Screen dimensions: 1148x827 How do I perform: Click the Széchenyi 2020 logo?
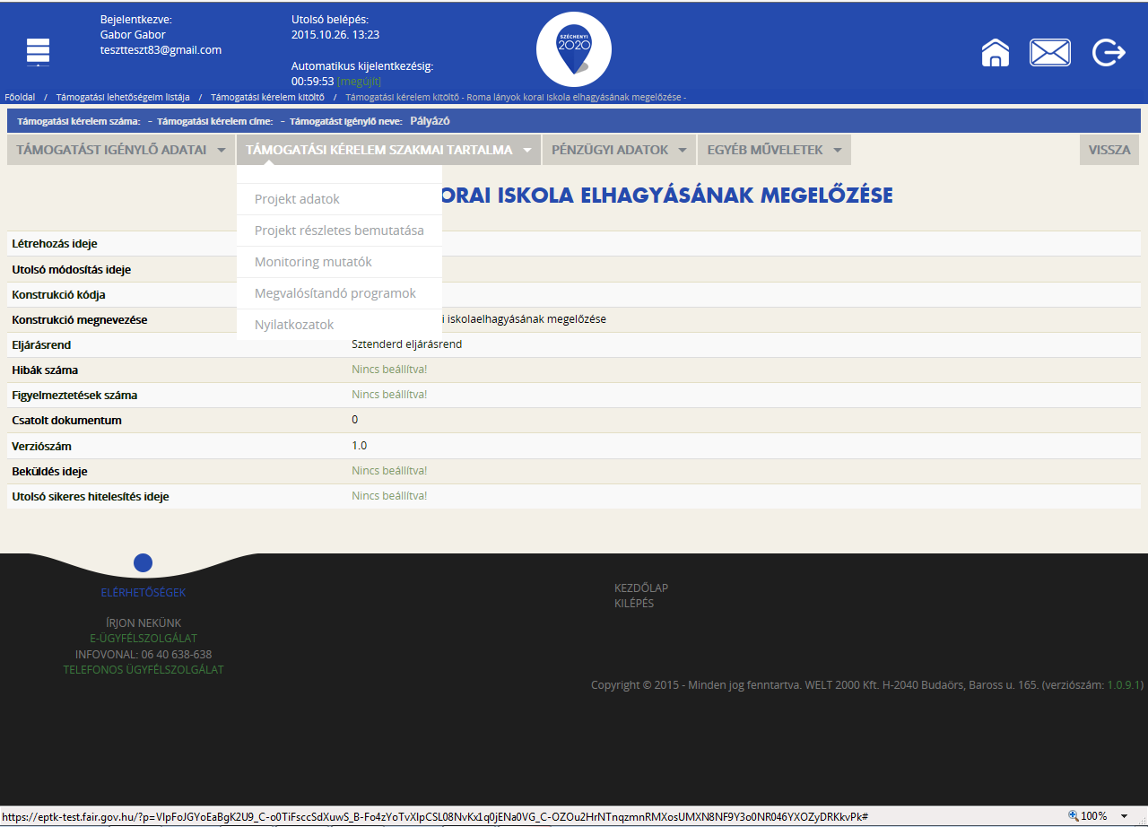tap(574, 49)
